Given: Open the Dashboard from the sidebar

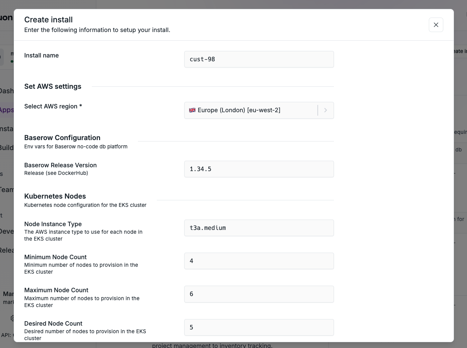Looking at the screenshot, I should tap(7, 91).
